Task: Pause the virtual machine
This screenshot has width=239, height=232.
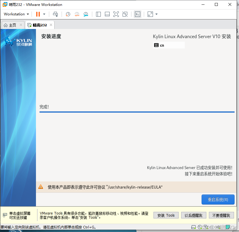Action: tap(38, 14)
